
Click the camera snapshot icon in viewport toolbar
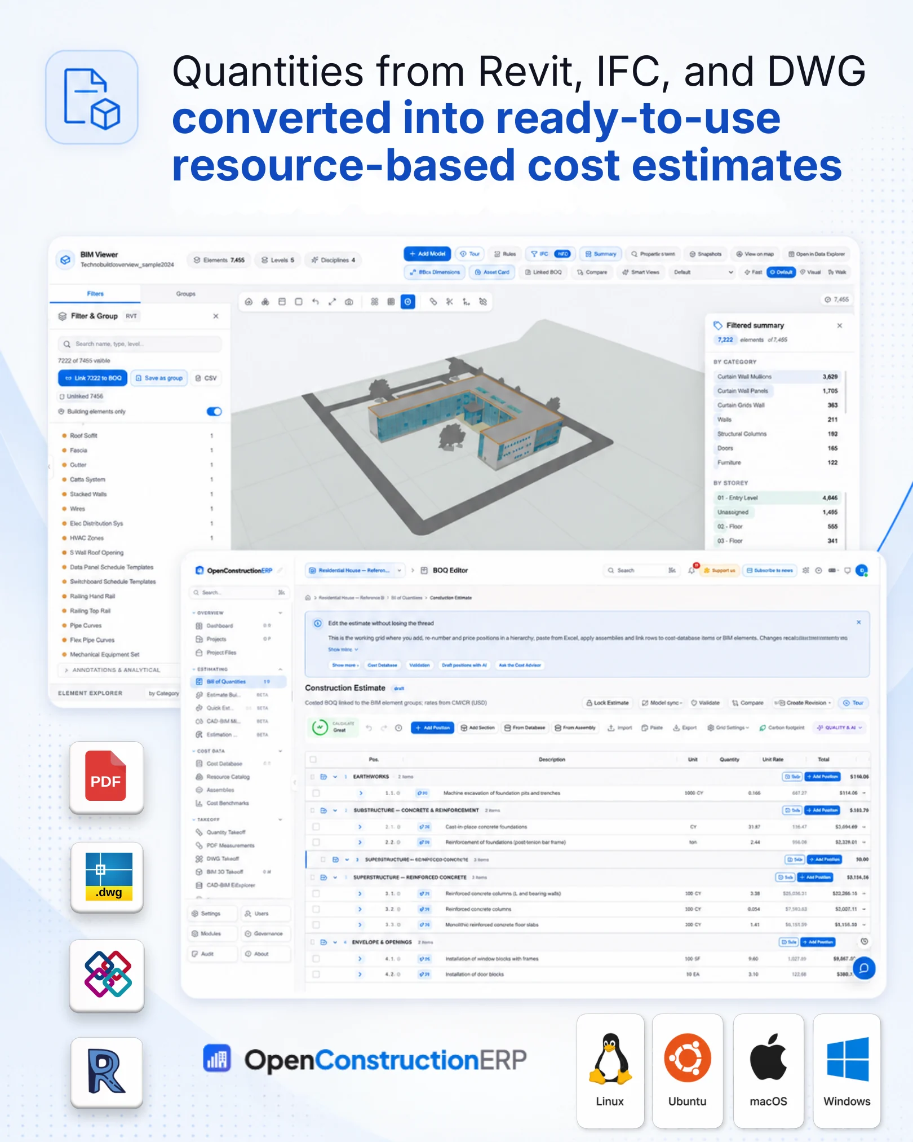[349, 302]
